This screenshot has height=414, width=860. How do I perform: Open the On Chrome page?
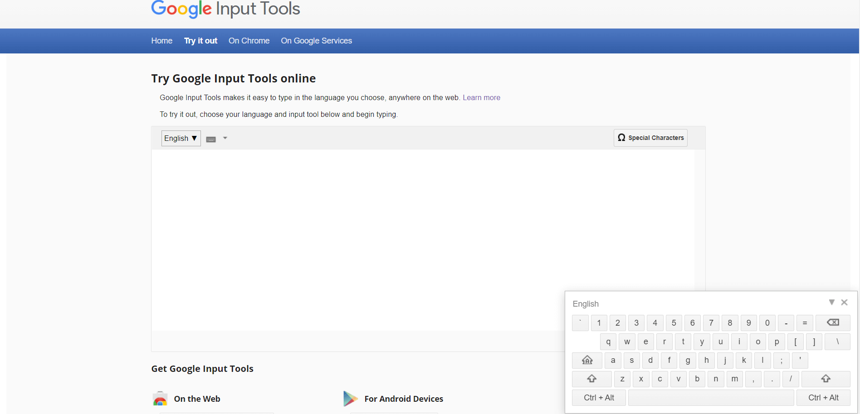coord(249,41)
